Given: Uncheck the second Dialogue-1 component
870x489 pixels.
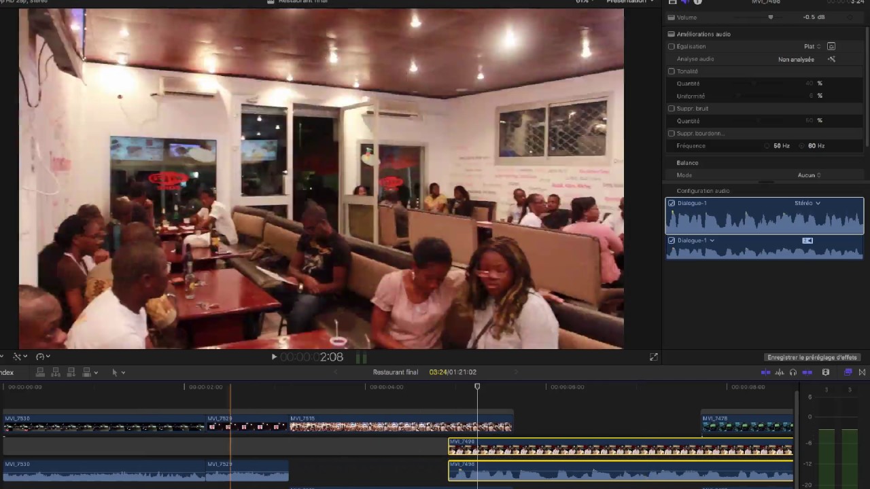Looking at the screenshot, I should tap(672, 240).
